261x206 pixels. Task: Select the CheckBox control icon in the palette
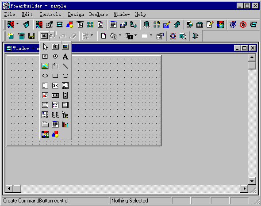(45, 57)
